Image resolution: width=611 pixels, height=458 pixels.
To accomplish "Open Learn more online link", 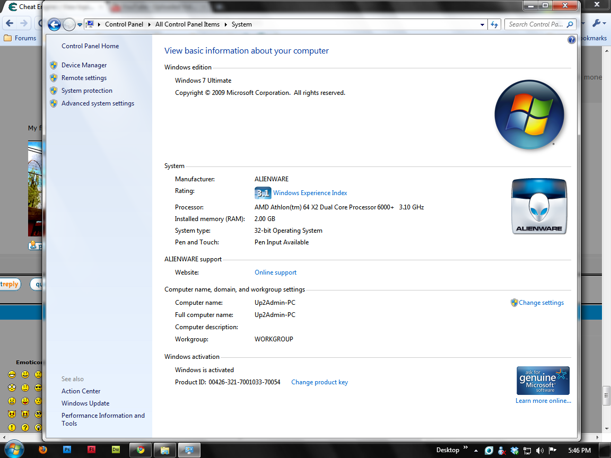I will (x=543, y=401).
